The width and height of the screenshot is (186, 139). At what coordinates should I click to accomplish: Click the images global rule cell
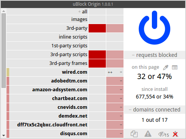pos(97,19)
